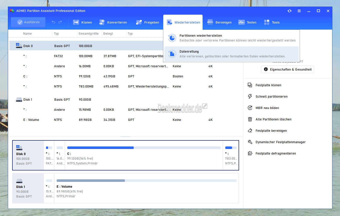The width and height of the screenshot is (340, 216).
Task: Select the 15.98MB partition on Disk 1
Action: pos(126,110)
